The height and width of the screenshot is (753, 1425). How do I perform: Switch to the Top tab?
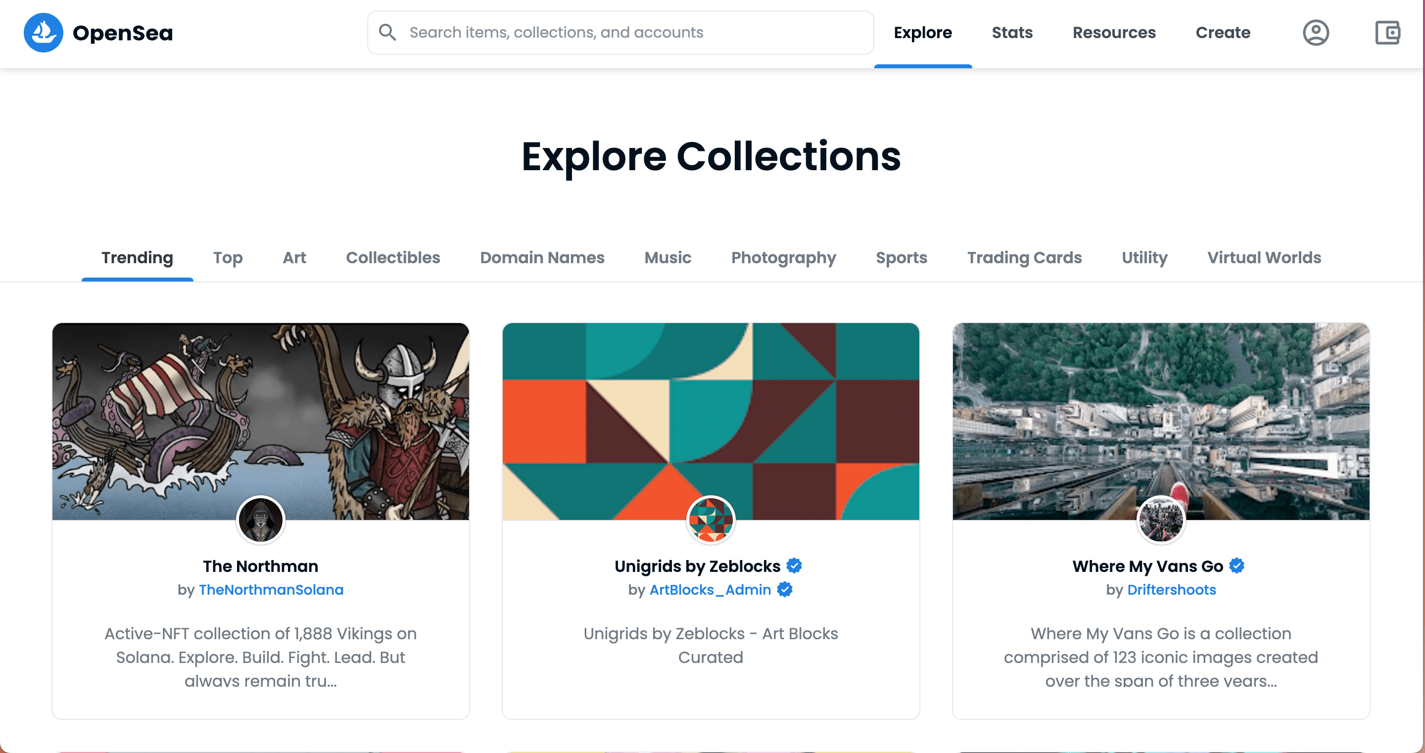228,258
